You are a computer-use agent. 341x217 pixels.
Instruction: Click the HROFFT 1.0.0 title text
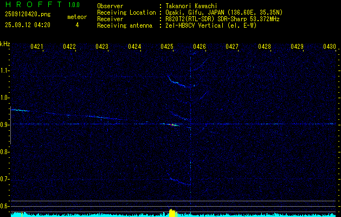(x=42, y=4)
